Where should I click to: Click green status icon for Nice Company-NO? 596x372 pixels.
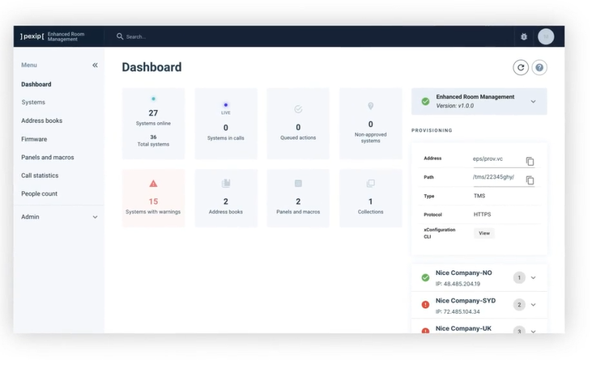(x=426, y=278)
